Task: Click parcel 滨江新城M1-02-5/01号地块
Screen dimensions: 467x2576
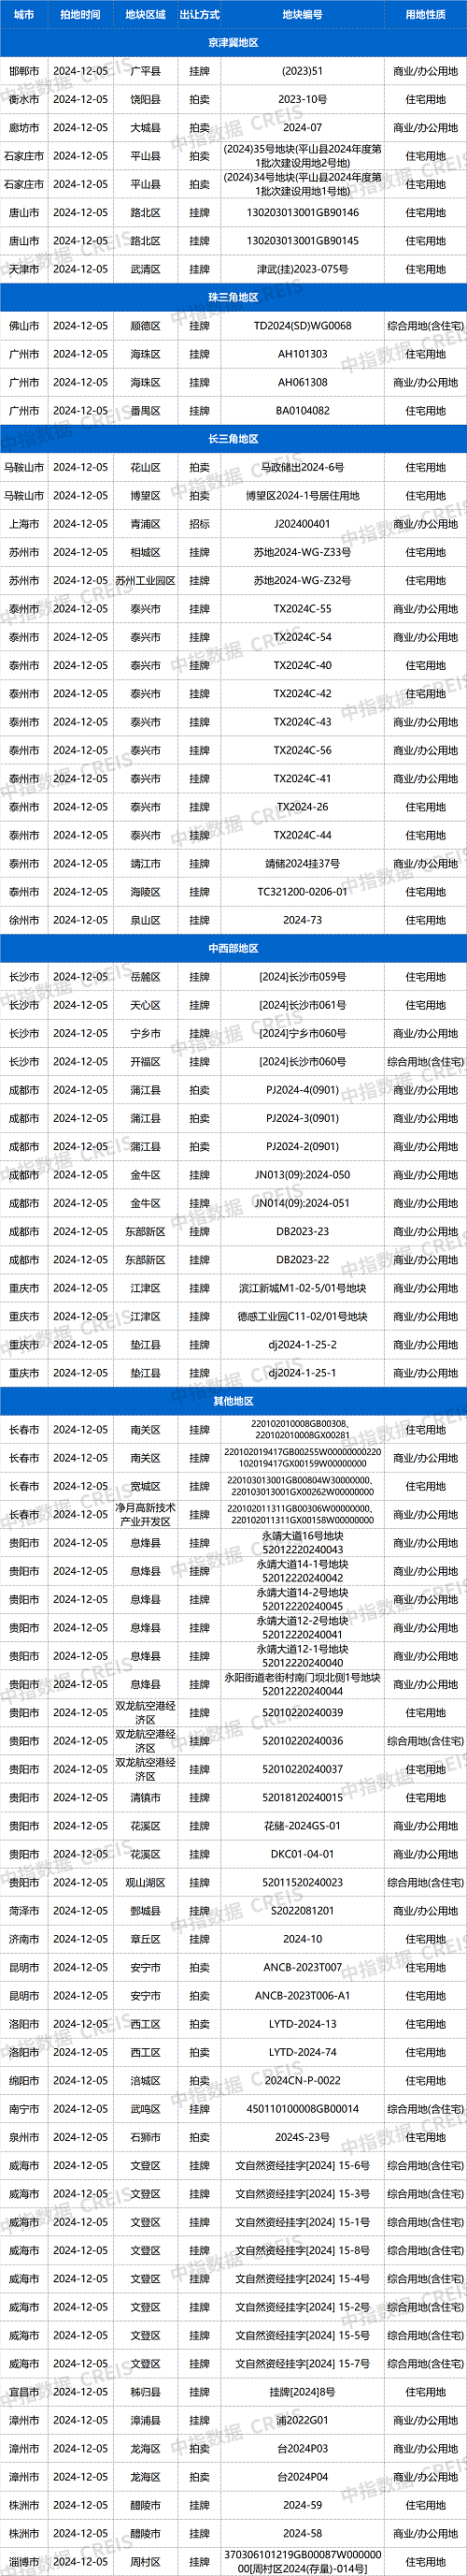Action: coord(303,1288)
